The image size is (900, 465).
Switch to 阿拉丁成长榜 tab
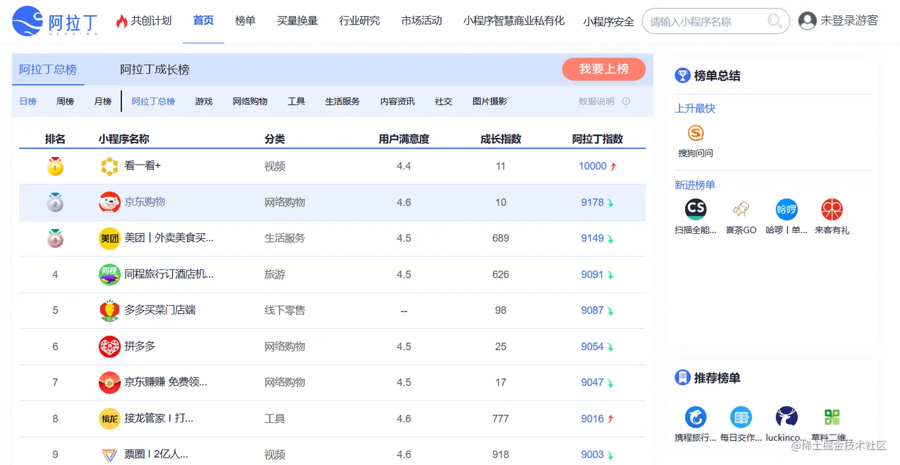click(155, 70)
